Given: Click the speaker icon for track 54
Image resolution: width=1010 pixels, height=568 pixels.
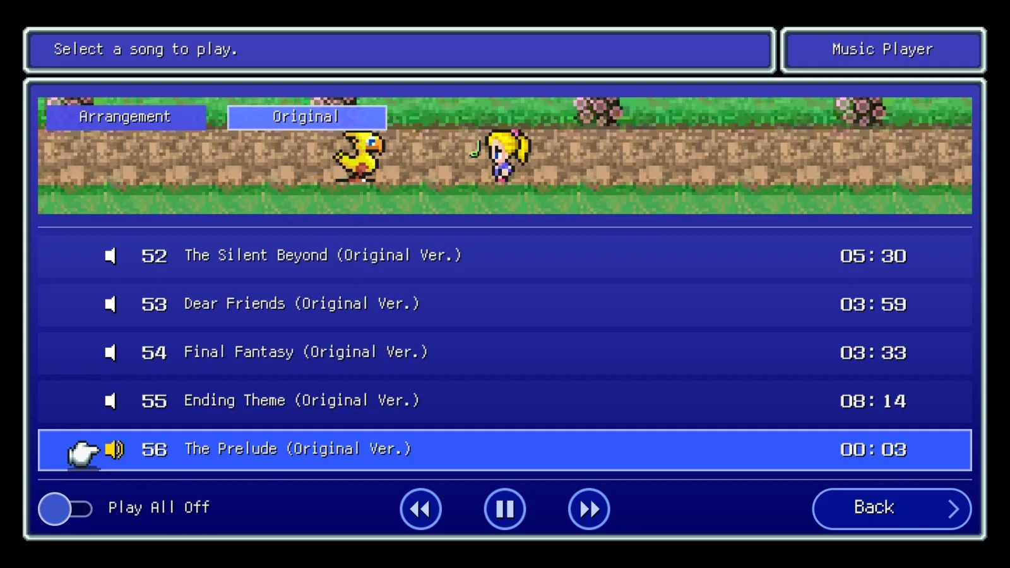Looking at the screenshot, I should tap(110, 352).
